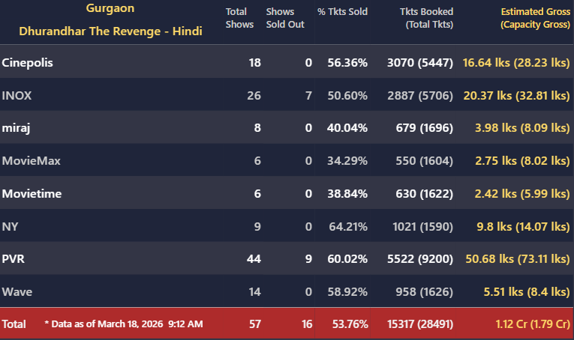574x340 pixels.
Task: Select the NY row name
Action: [x=10, y=227]
